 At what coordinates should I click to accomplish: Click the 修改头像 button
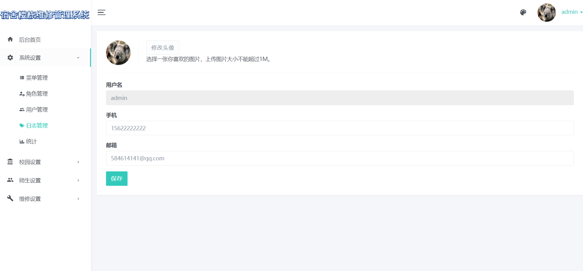click(163, 48)
